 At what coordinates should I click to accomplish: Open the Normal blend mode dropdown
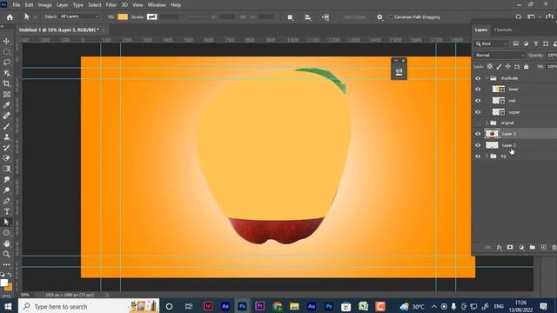pyautogui.click(x=499, y=55)
